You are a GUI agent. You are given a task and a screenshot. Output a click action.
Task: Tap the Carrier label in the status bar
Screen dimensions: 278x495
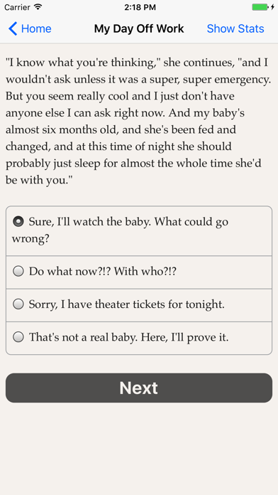(x=17, y=7)
